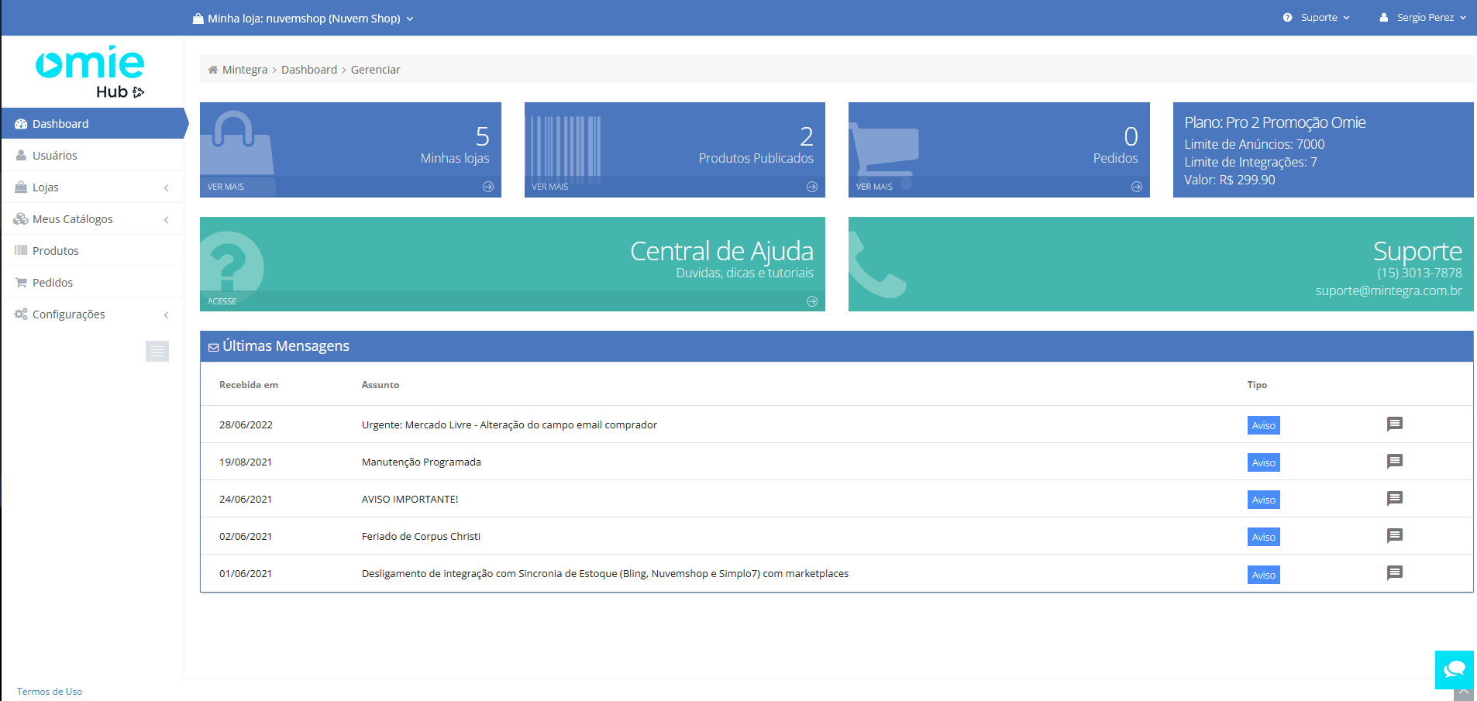The width and height of the screenshot is (1477, 701).
Task: Collapse the sidebar with the toggle button
Action: 157,352
